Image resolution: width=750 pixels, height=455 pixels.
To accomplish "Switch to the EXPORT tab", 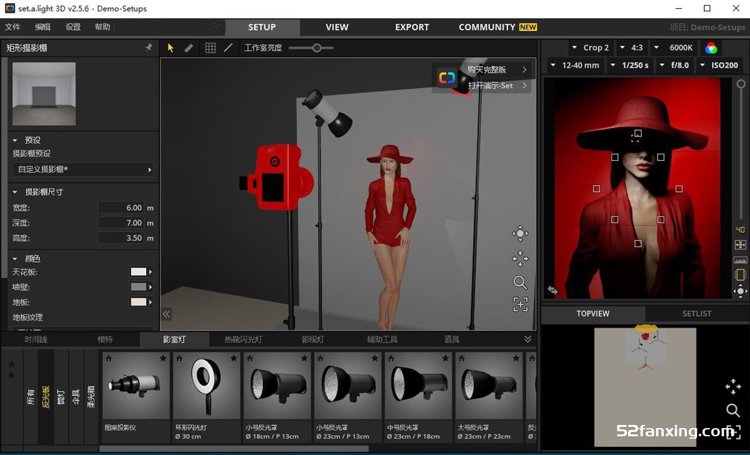I will [412, 27].
